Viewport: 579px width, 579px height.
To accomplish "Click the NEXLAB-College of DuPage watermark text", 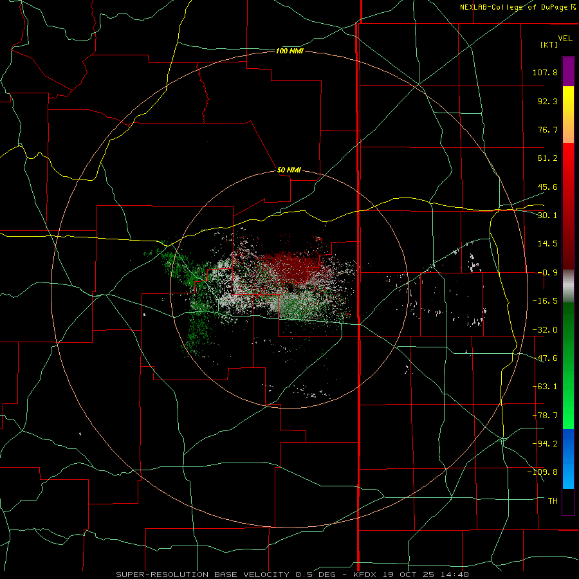I will 517,7.
